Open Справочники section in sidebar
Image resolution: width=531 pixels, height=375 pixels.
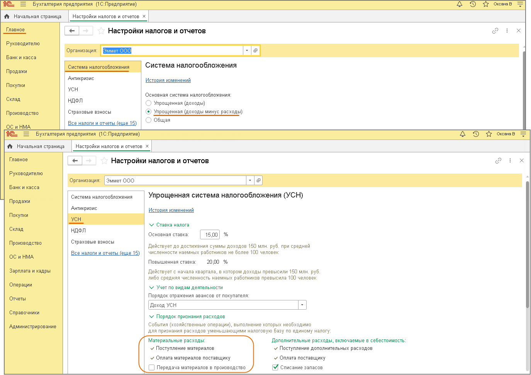coord(24,313)
